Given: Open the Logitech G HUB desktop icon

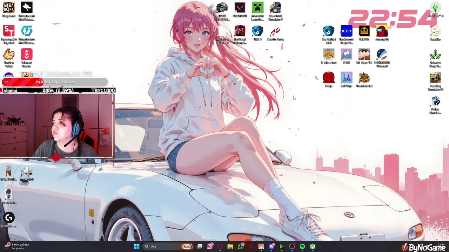Looking at the screenshot, I should pyautogui.click(x=9, y=220).
